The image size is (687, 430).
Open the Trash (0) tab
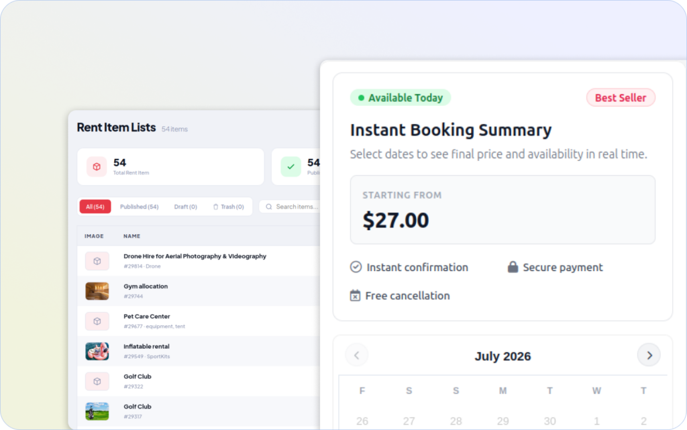click(x=228, y=207)
